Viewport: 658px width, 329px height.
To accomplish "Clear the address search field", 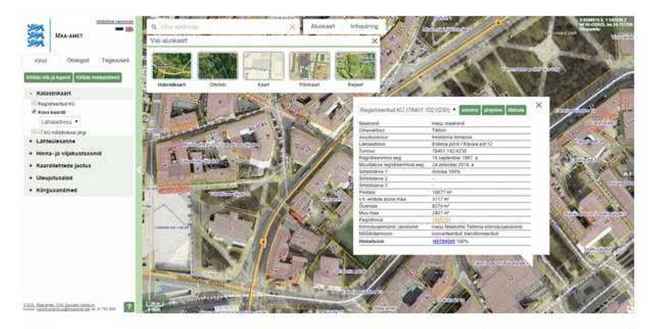I will (292, 27).
